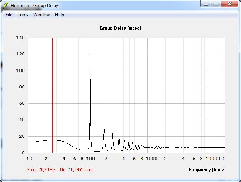Click the 'Freq : 25,70 Hz' readout
The width and height of the screenshot is (241, 182).
(41, 170)
